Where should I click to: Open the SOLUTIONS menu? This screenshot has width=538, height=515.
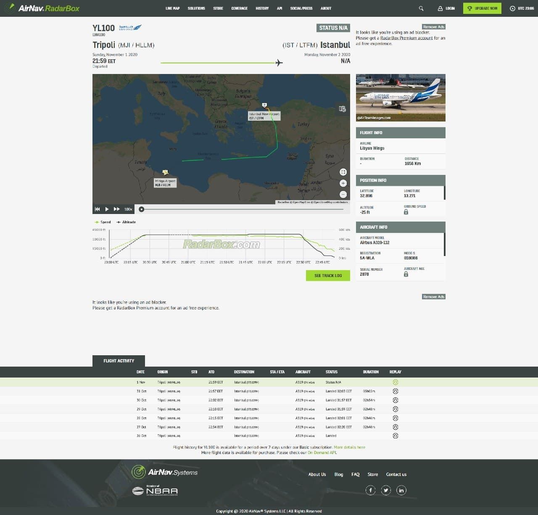pos(196,8)
